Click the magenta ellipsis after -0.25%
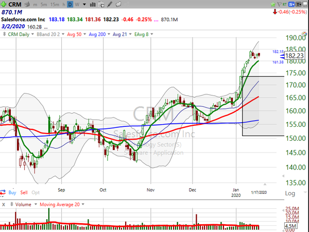 tap(156, 20)
